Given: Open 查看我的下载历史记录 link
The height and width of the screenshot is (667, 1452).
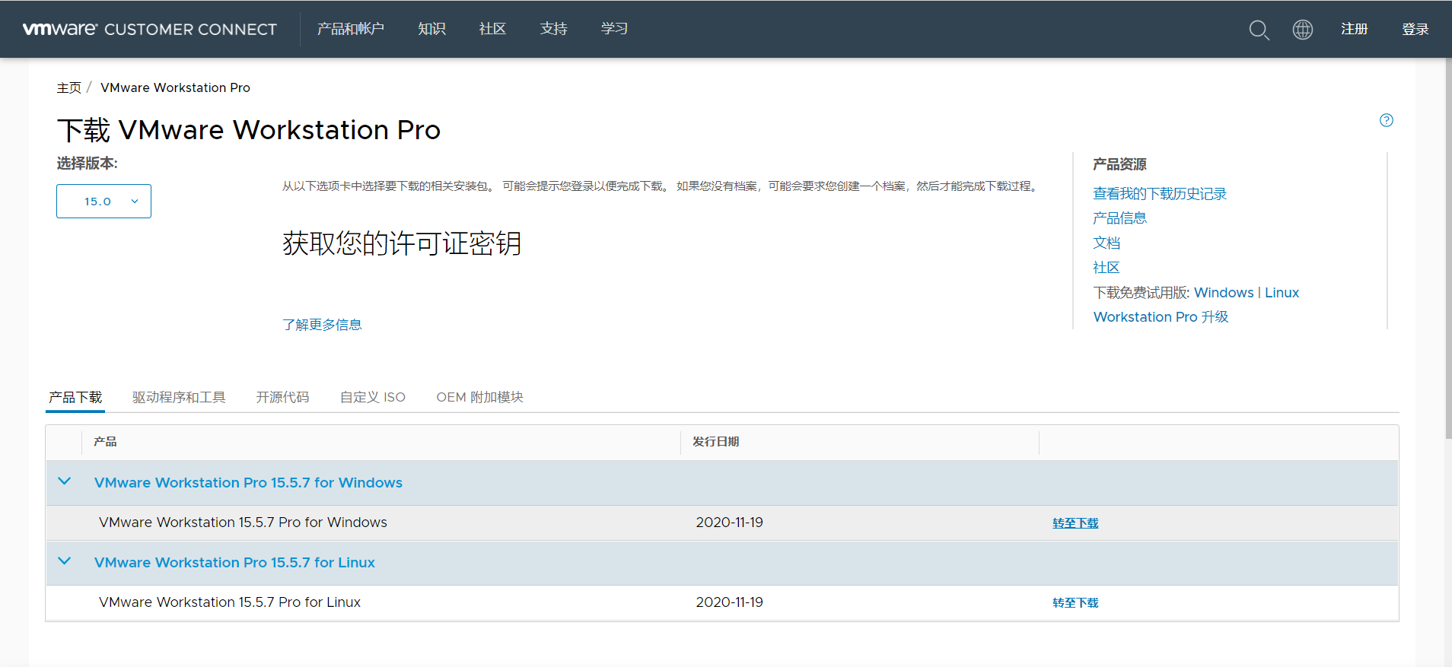Looking at the screenshot, I should 1160,194.
